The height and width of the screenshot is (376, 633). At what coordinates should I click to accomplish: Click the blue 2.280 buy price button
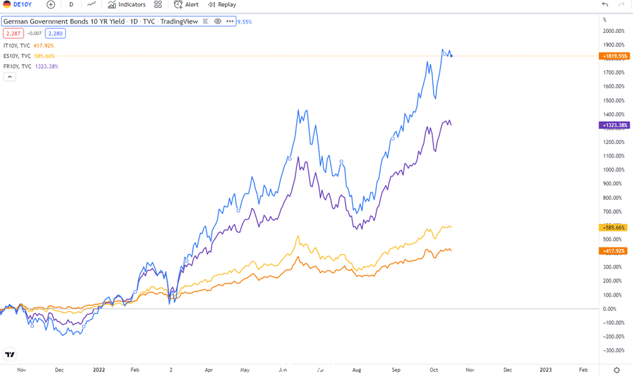[55, 34]
